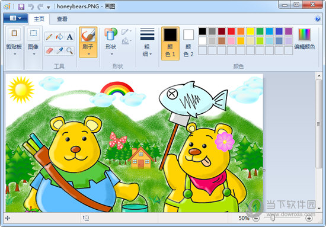Click the Undo arrow in title bar

[31, 7]
